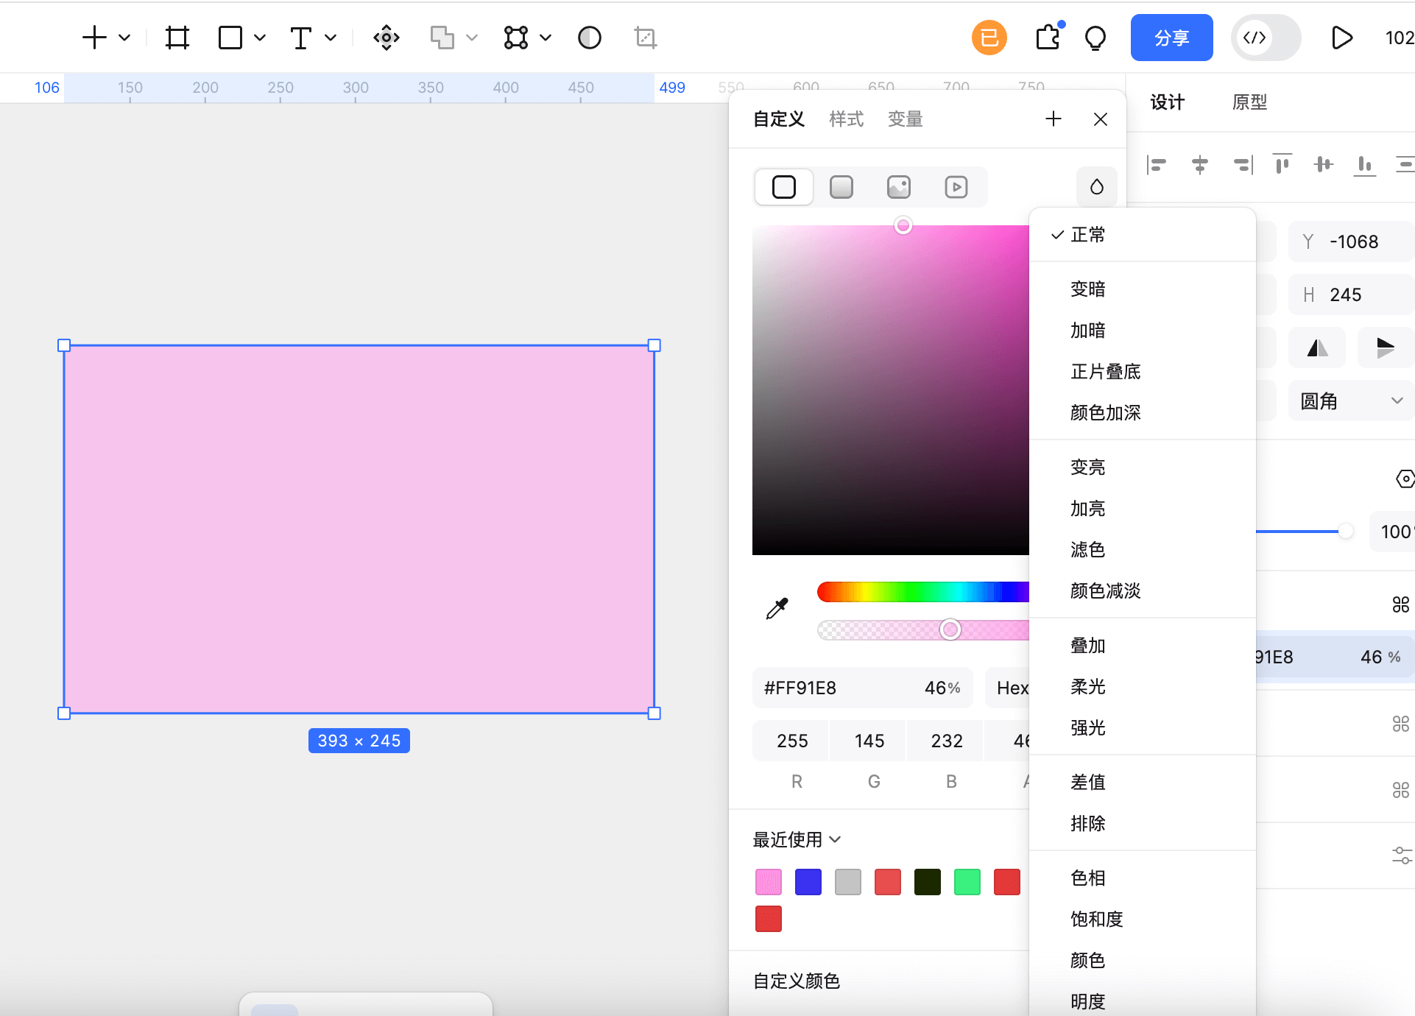Open the 圆角 corner dropdown

1351,401
